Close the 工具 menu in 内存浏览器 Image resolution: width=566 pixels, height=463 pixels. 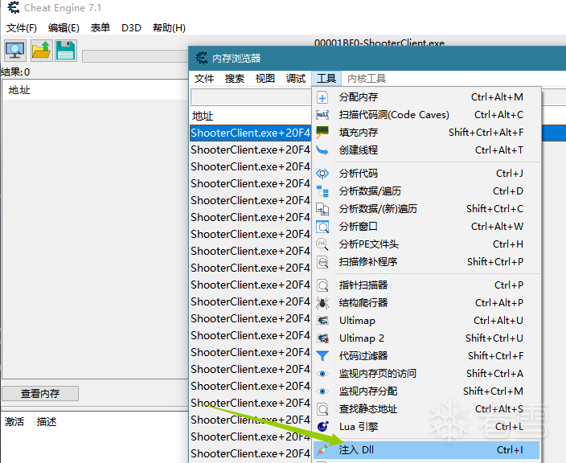click(x=326, y=78)
